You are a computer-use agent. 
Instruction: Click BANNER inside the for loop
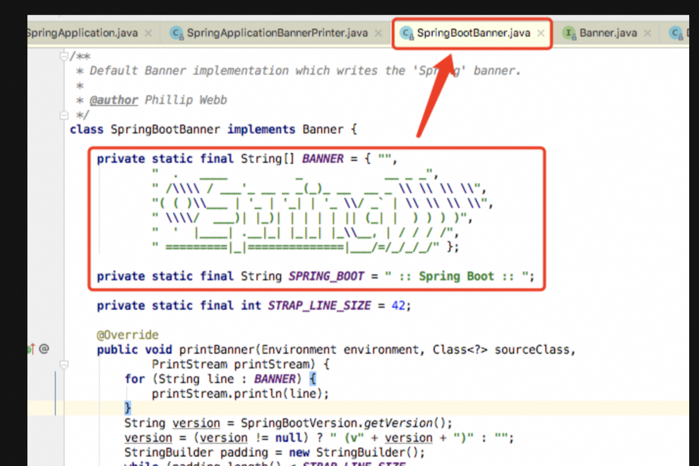click(x=275, y=379)
